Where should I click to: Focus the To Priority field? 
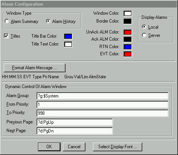pyautogui.click(x=102, y=113)
